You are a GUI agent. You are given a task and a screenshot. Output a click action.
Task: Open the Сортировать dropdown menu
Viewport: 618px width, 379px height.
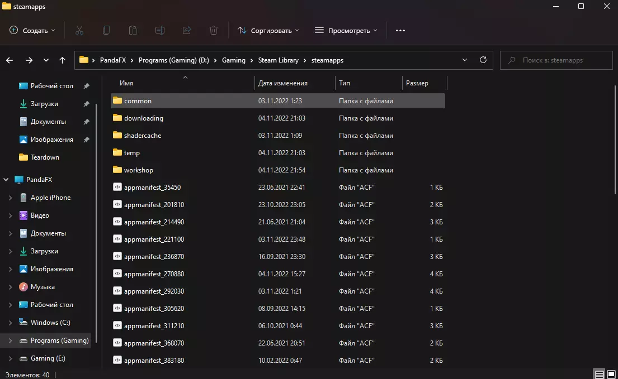coord(268,30)
